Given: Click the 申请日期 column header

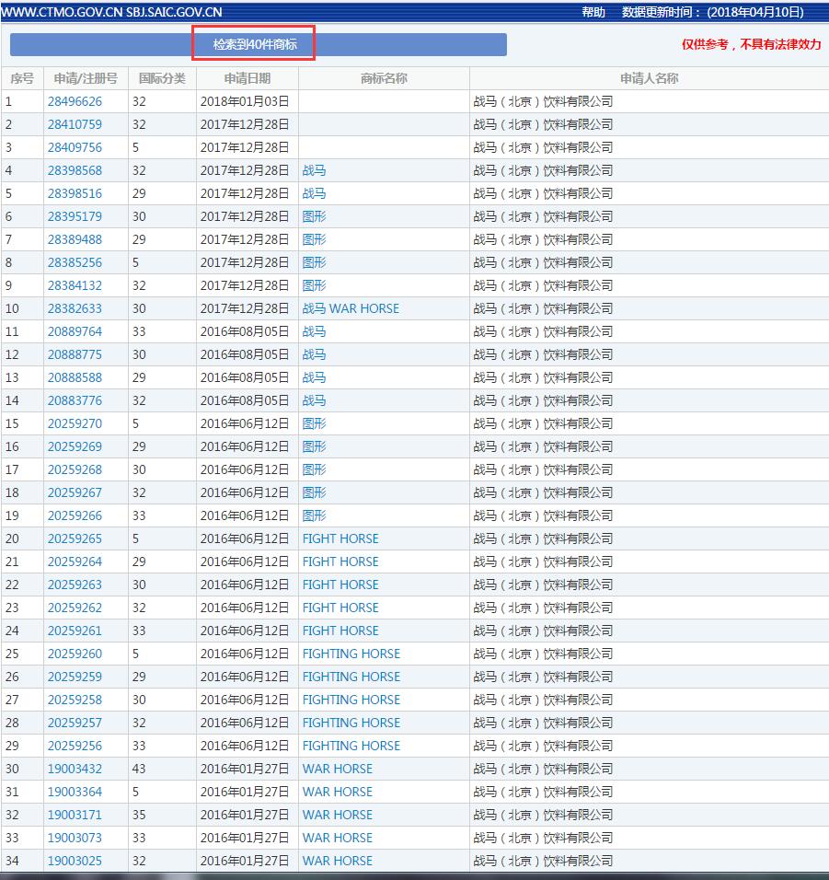Looking at the screenshot, I should click(248, 78).
